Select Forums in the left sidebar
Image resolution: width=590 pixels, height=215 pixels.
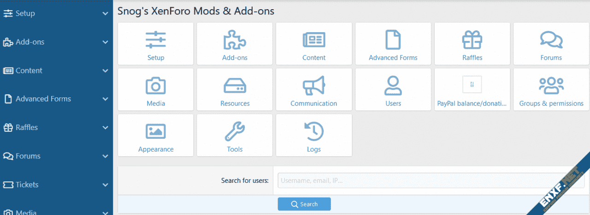pyautogui.click(x=28, y=156)
